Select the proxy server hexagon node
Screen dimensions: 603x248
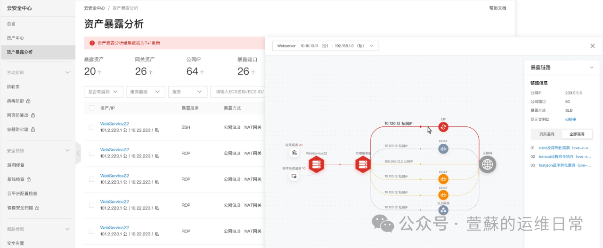[363, 164]
